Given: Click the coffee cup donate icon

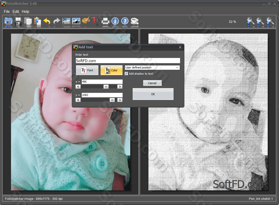Looking at the screenshot, I should (135, 21).
